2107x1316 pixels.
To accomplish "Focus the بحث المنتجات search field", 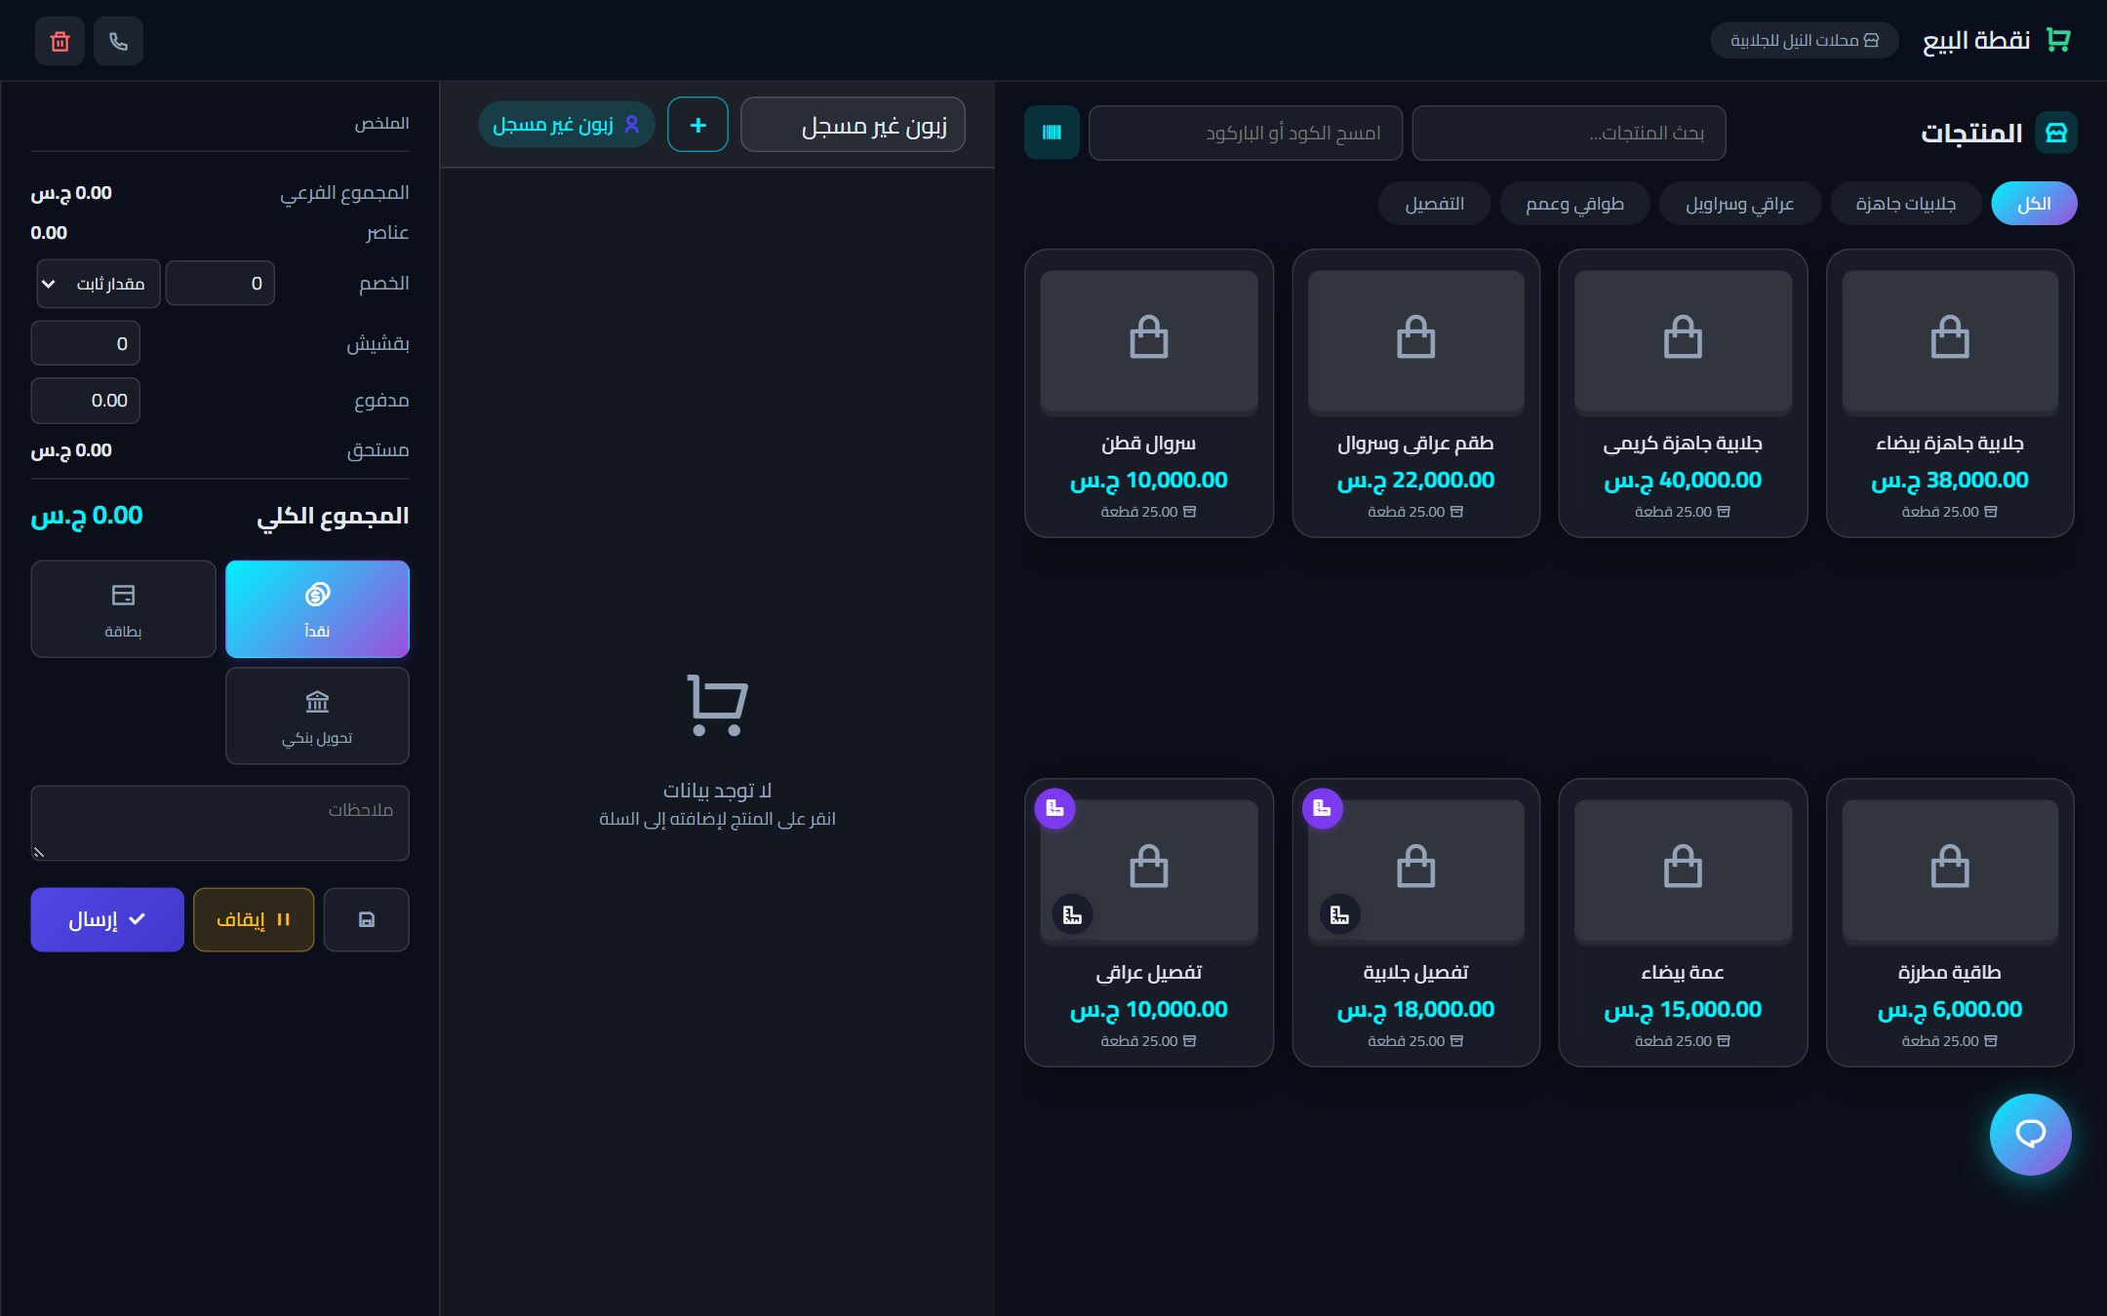I will (x=1569, y=133).
